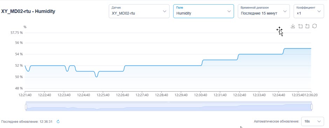Click the 12:24:40 time axis label
This screenshot has width=329, height=128.
point(83,95)
